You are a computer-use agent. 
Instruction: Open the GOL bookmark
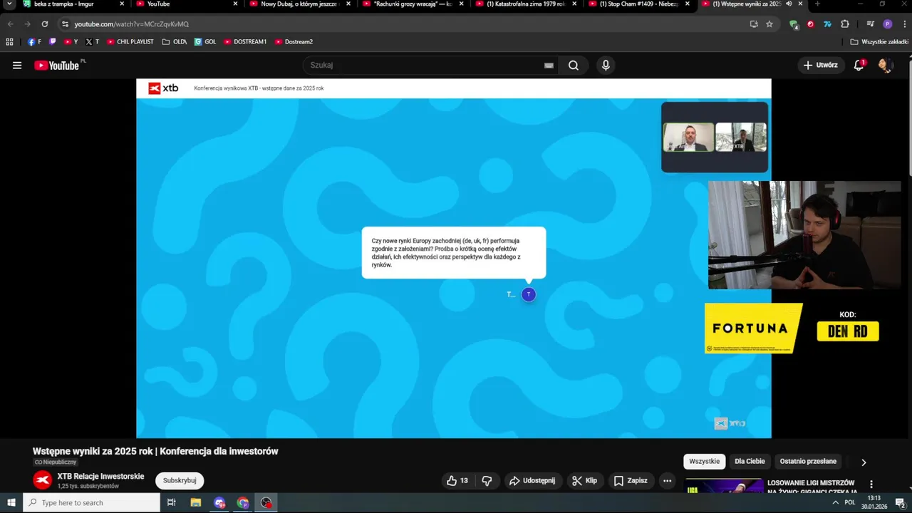click(205, 42)
